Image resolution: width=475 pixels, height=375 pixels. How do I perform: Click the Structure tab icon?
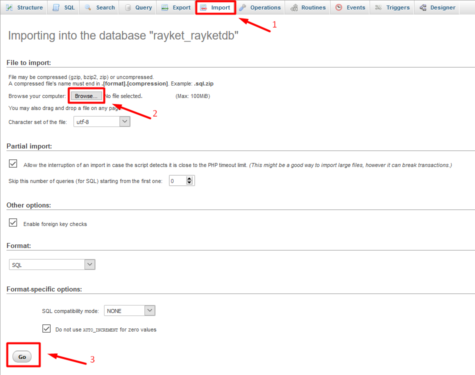(9, 7)
